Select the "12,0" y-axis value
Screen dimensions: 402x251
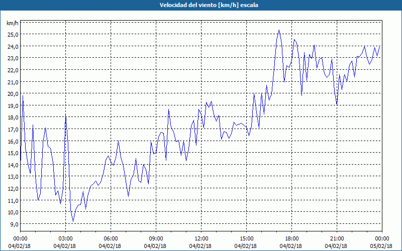13,189
